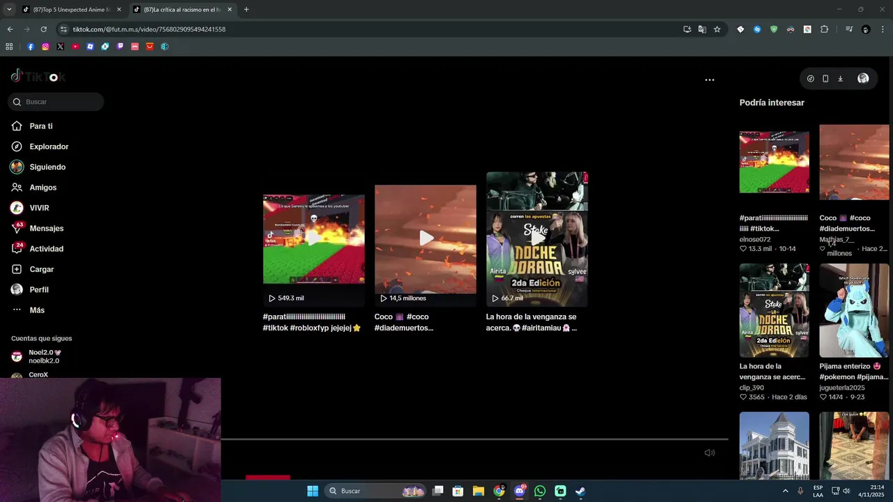Screen dimensions: 893x502
Task: Open the white mansion house video thumbnail
Action: pos(774,446)
